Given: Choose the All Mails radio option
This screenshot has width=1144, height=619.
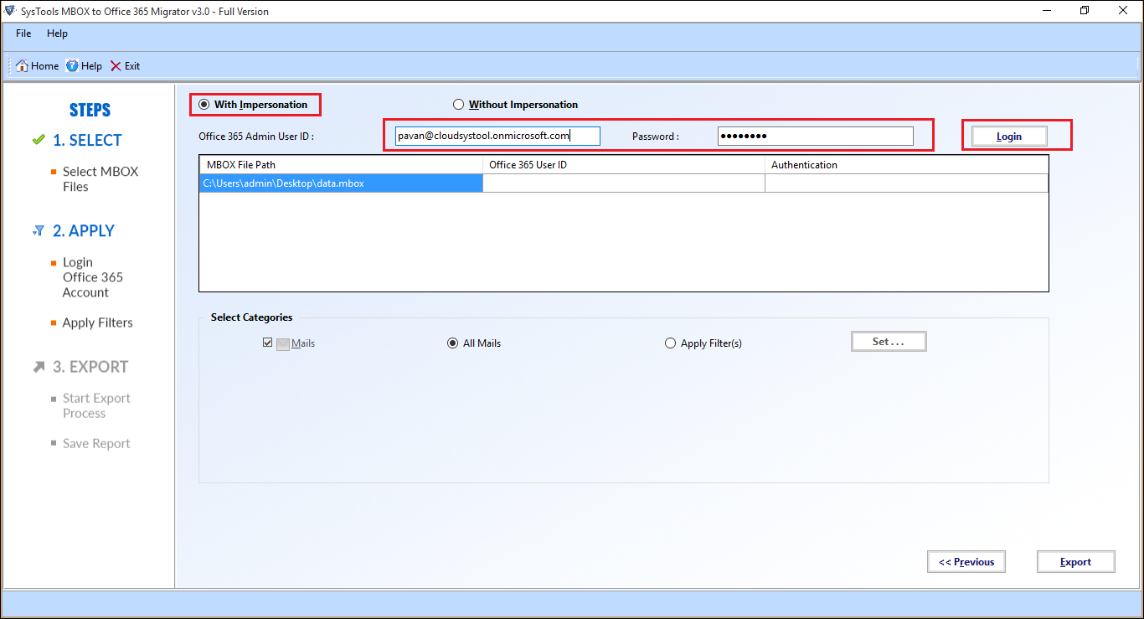Looking at the screenshot, I should tap(453, 343).
